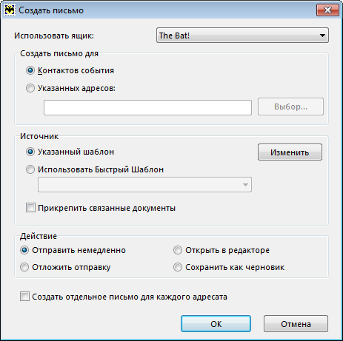
Task: Open the Использовать ящик mailbox dropdown
Action: (242, 36)
